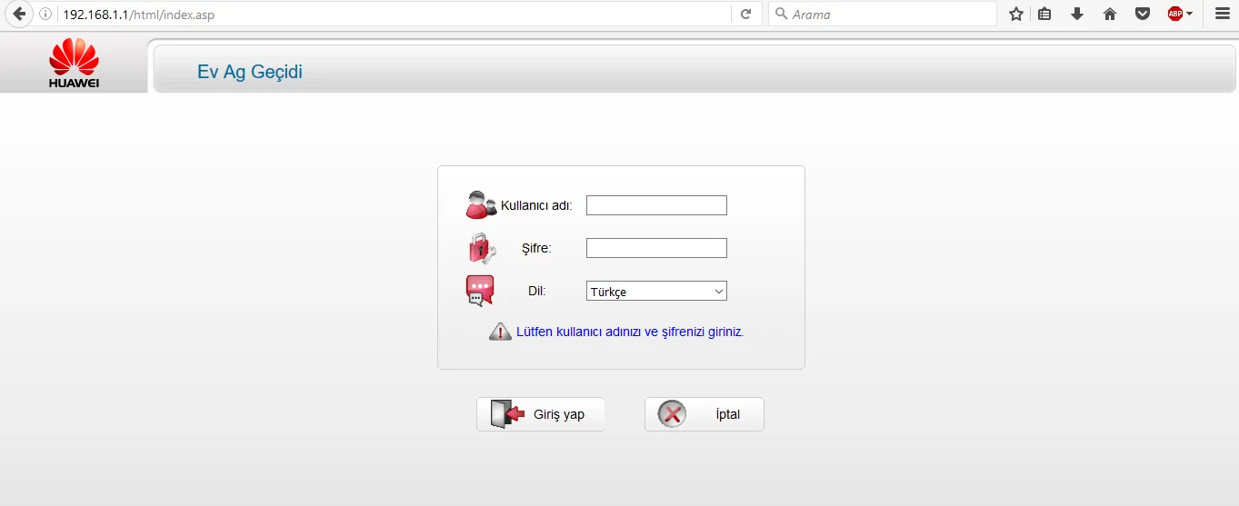This screenshot has height=506, width=1239.
Task: Click the Pocket icon in toolbar
Action: 1143,15
